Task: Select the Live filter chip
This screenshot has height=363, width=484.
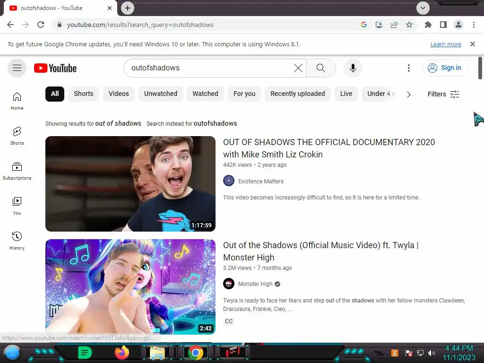Action: click(346, 94)
